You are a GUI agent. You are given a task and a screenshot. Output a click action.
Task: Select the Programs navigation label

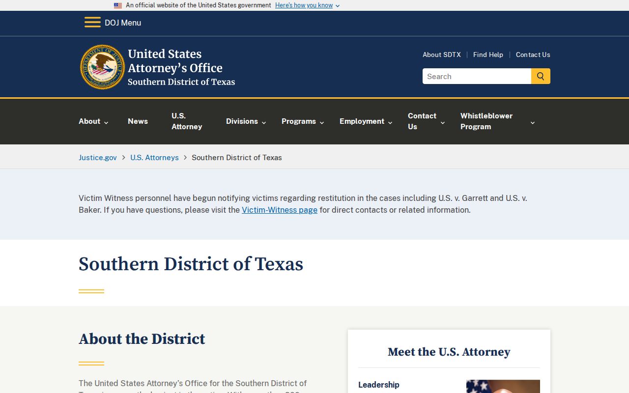(299, 121)
